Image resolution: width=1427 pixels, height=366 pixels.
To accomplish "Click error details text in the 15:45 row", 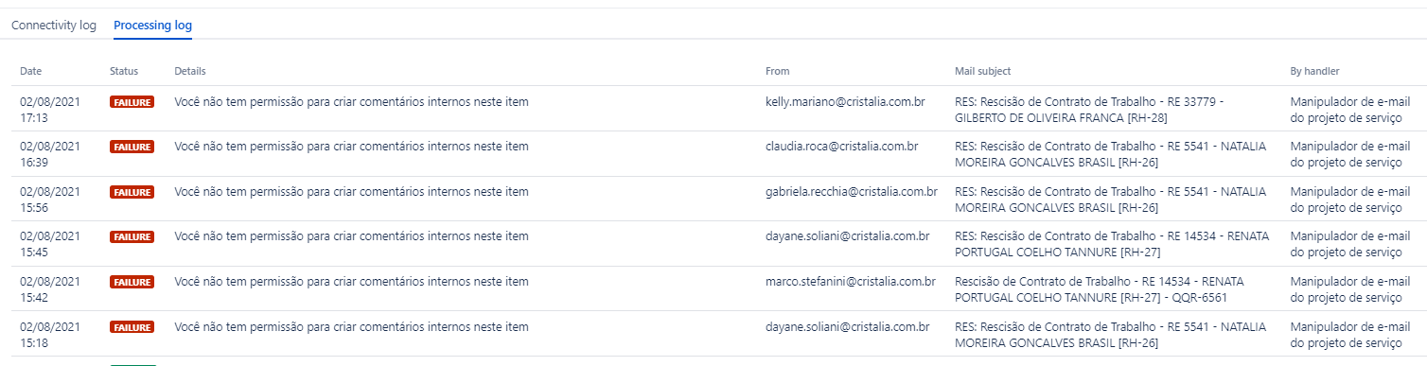I will pyautogui.click(x=352, y=236).
